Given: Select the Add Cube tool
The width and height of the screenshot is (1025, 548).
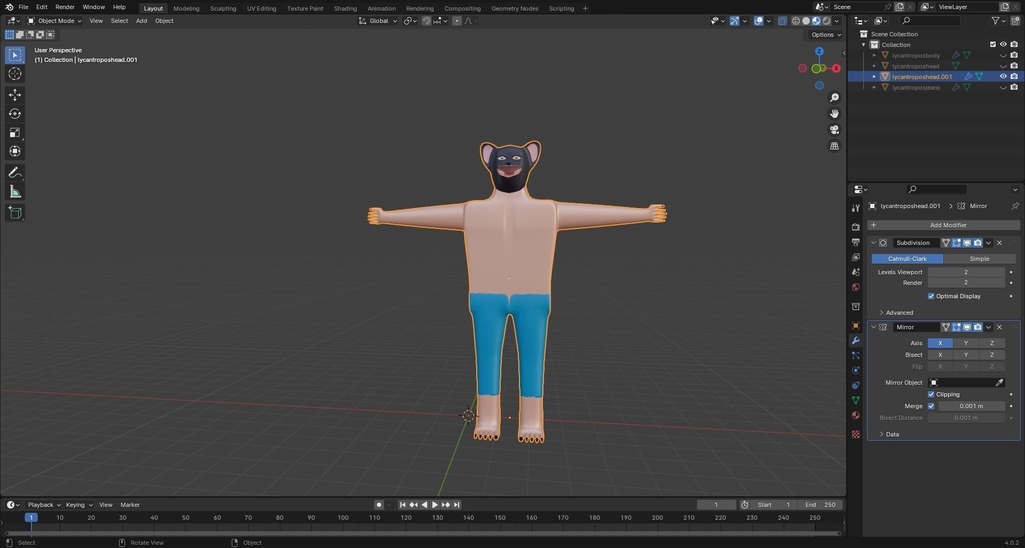Looking at the screenshot, I should coord(15,213).
